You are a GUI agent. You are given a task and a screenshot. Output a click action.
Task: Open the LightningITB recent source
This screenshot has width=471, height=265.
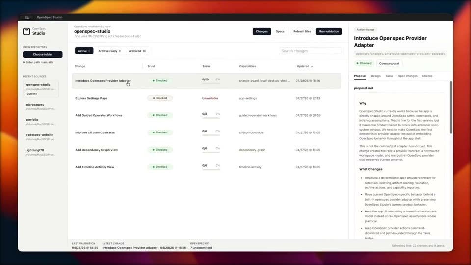41,152
